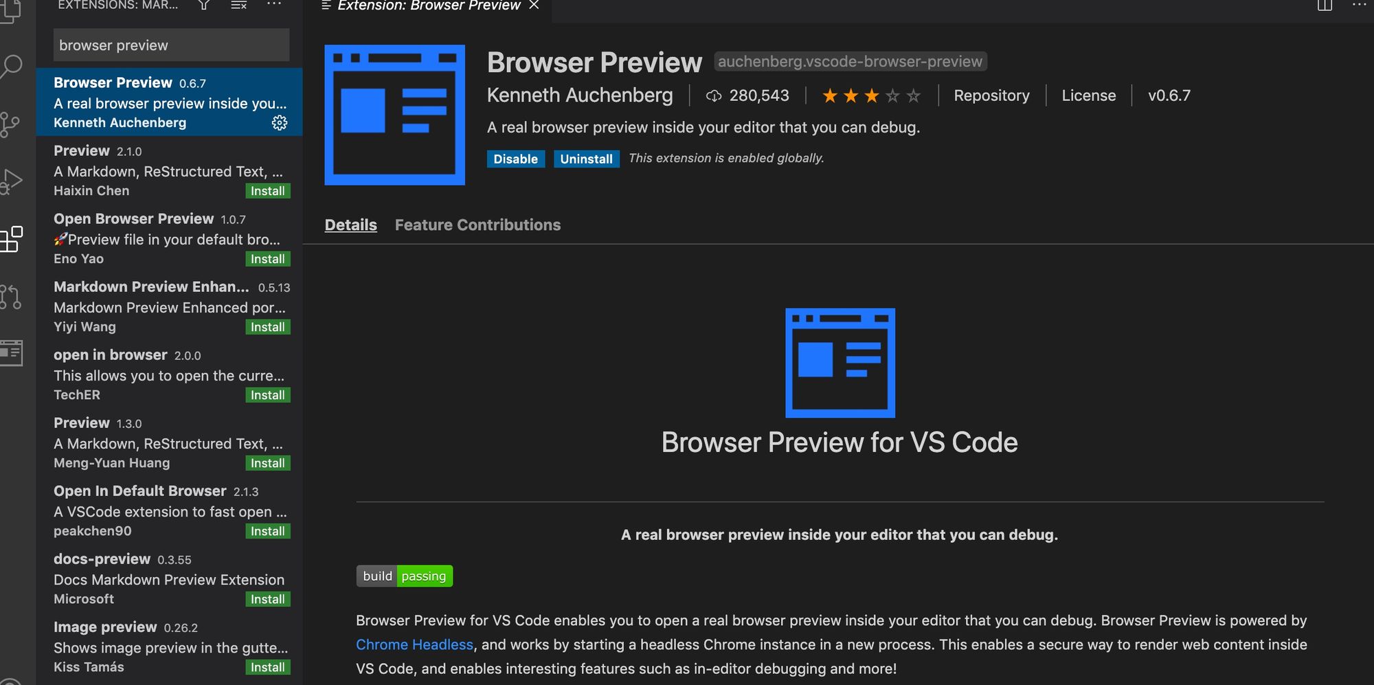Open more actions in Extensions sidebar header
Viewport: 1374px width, 685px height.
(273, 4)
